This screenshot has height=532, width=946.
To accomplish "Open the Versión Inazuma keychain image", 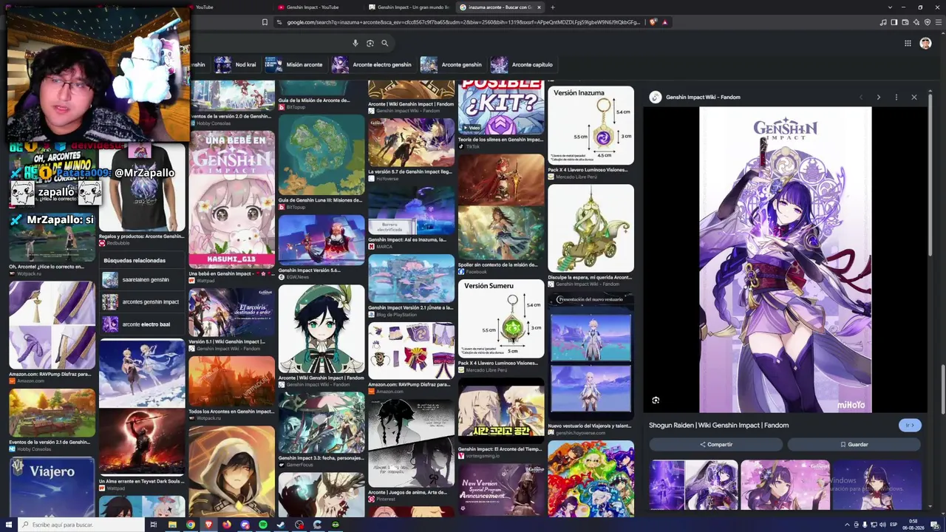I will (591, 126).
